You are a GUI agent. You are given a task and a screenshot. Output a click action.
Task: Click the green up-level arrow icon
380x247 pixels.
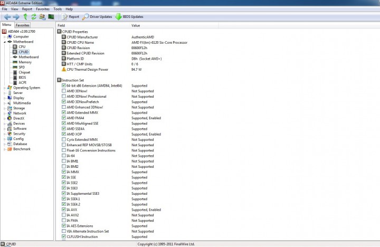25,17
